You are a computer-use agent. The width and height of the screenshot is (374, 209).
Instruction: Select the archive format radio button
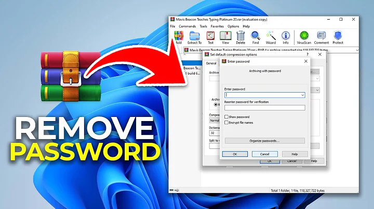point(216,104)
